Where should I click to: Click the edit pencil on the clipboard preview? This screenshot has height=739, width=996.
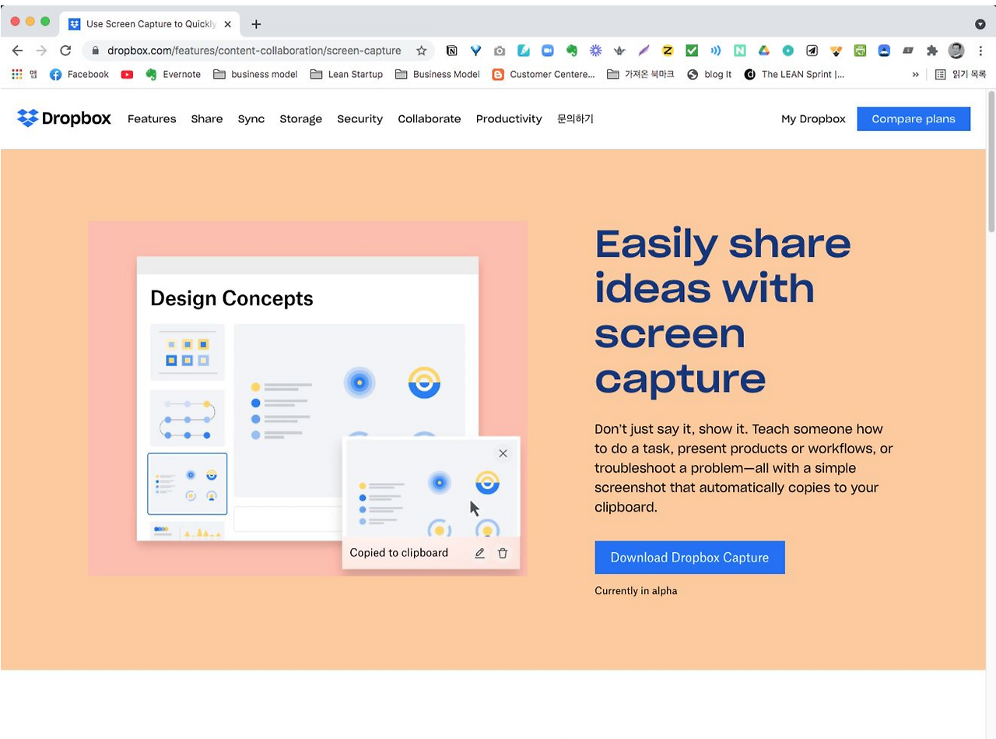[x=479, y=553]
